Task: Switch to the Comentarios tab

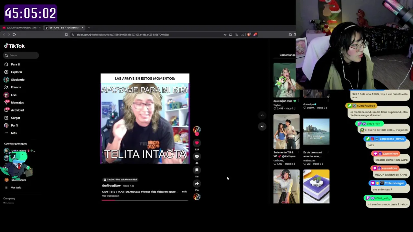Action: [287, 55]
